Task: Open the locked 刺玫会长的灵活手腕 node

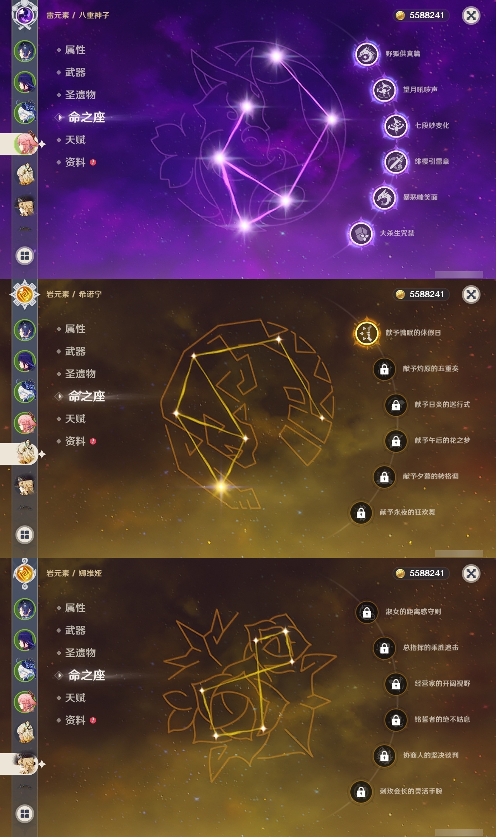Action: click(361, 791)
